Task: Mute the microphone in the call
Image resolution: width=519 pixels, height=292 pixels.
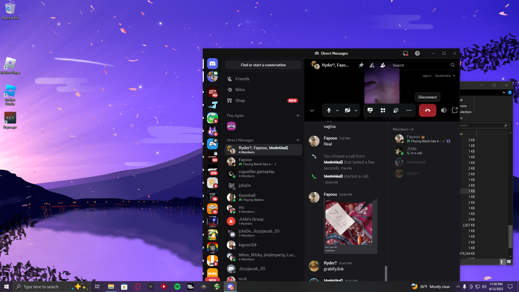Action: pyautogui.click(x=329, y=110)
